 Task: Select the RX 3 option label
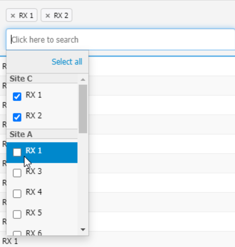coord(34,171)
